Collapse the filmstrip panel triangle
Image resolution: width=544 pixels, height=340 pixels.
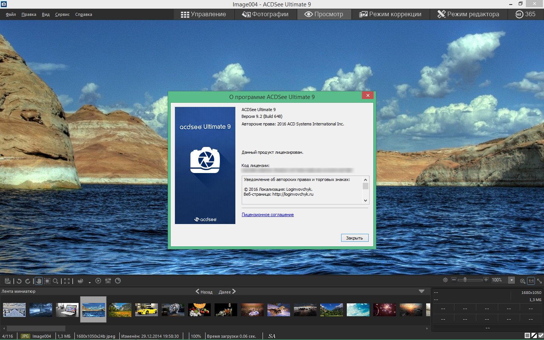[x=422, y=291]
